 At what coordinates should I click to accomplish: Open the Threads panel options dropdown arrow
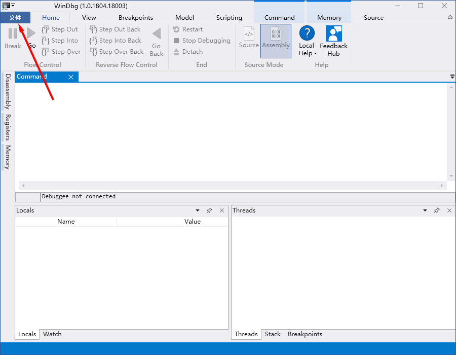pos(425,210)
